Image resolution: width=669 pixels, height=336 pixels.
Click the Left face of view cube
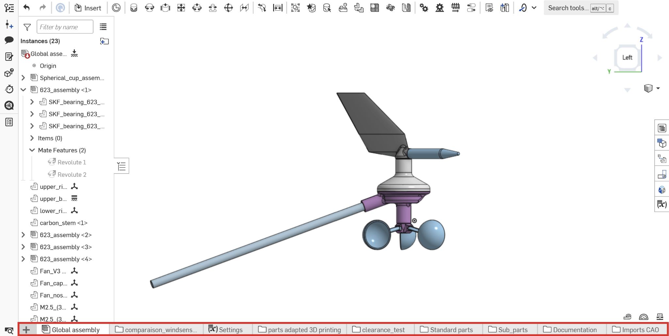tap(627, 58)
